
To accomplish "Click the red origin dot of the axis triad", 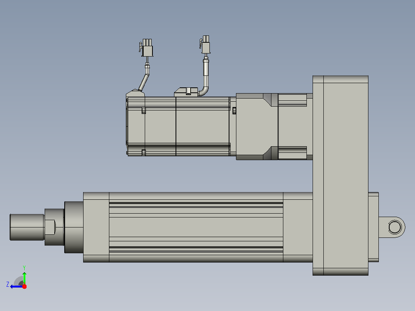I will [x=24, y=286].
